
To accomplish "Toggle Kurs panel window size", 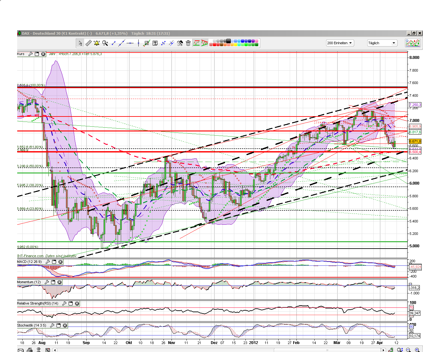I will (x=37, y=54).
